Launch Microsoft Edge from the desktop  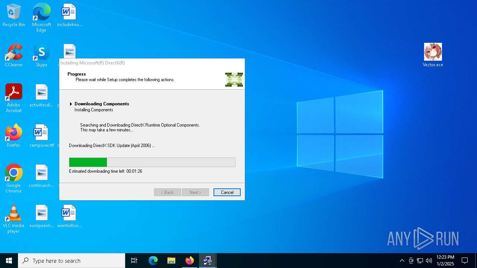41,18
